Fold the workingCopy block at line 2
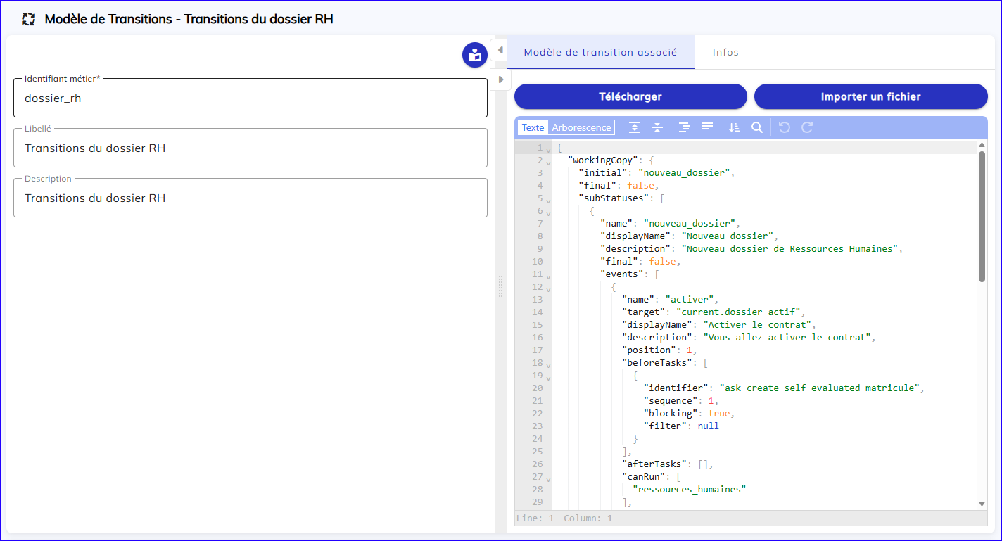 pos(548,163)
